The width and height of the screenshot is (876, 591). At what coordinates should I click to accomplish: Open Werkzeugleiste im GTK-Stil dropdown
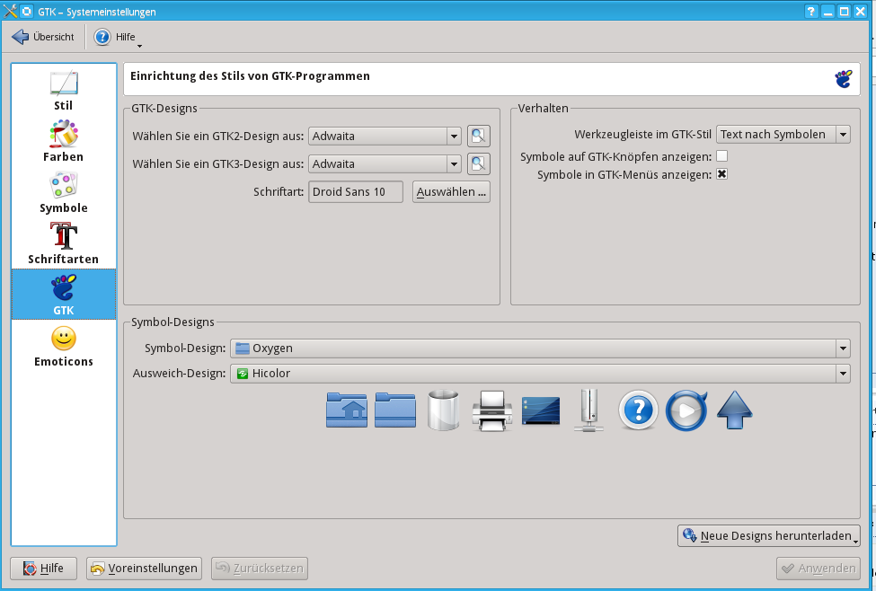(x=783, y=134)
